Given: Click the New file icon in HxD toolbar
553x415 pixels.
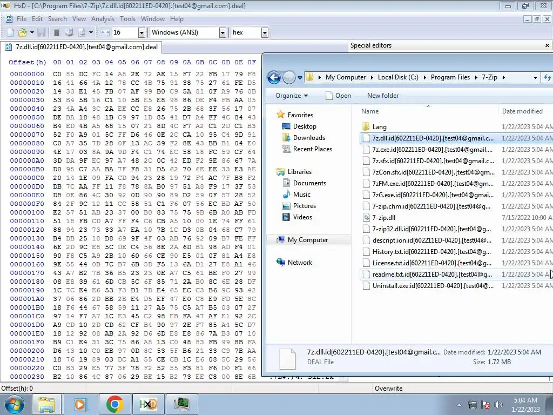Looking at the screenshot, I should [x=11, y=32].
